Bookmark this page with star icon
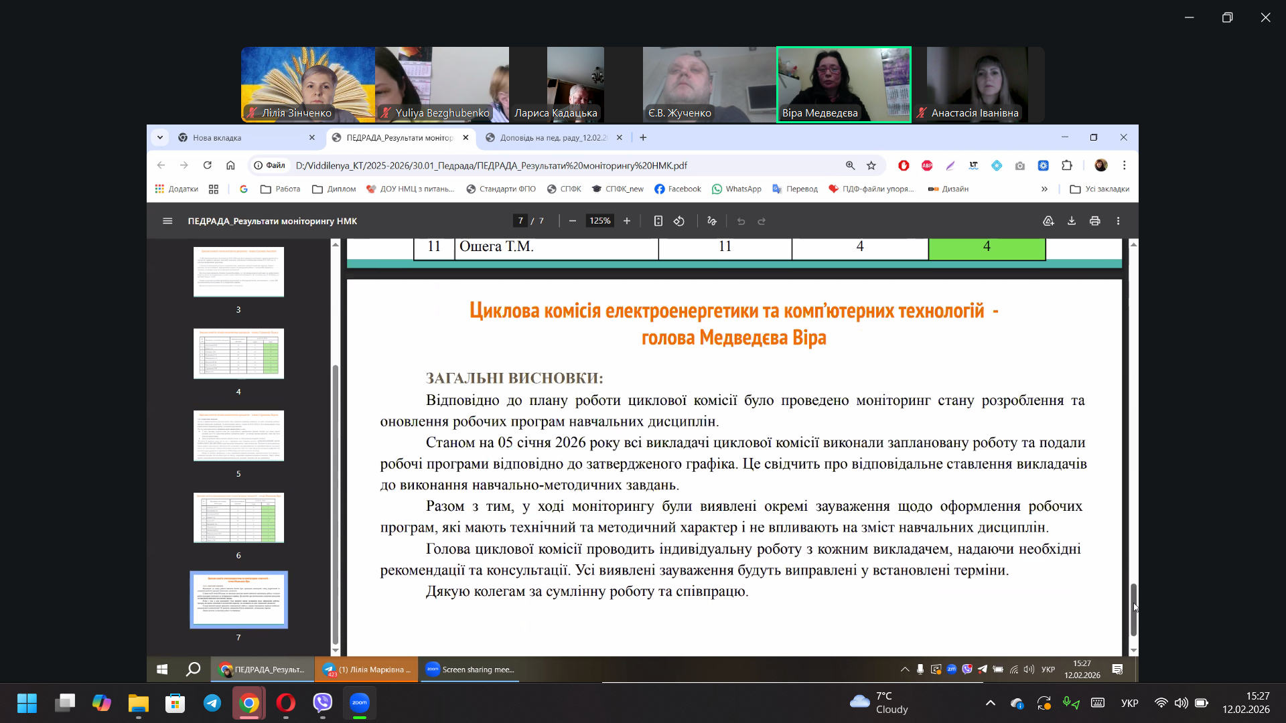 pyautogui.click(x=871, y=165)
